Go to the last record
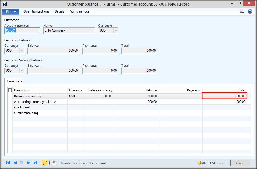Screen dimensions: 257x169 click(35, 163)
